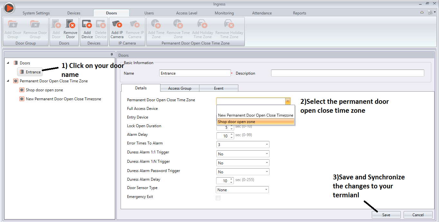
Task: Switch to the Access Group sub-tab
Action: point(180,88)
